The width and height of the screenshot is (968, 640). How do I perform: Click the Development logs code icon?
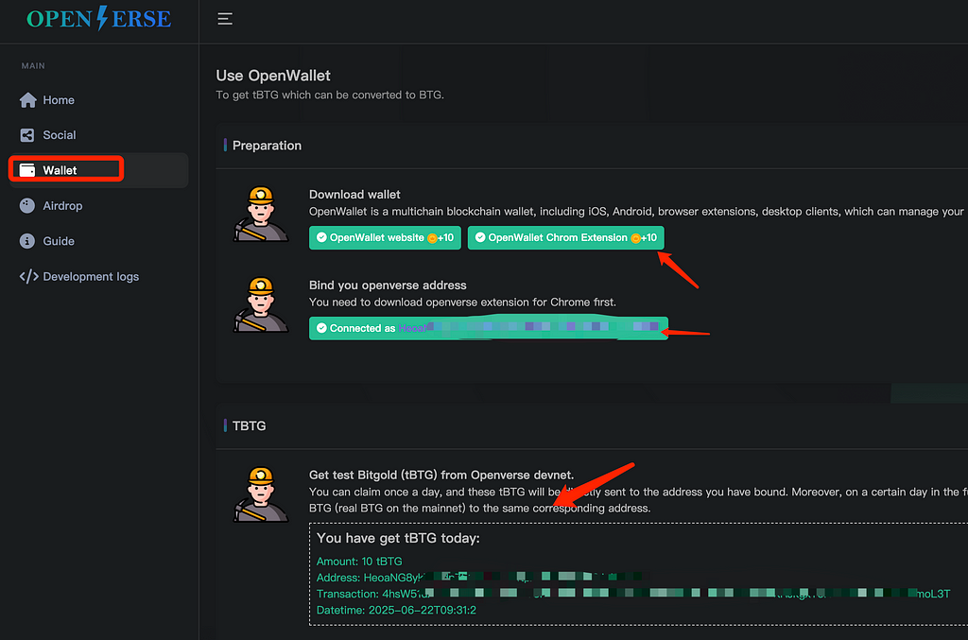click(x=29, y=276)
